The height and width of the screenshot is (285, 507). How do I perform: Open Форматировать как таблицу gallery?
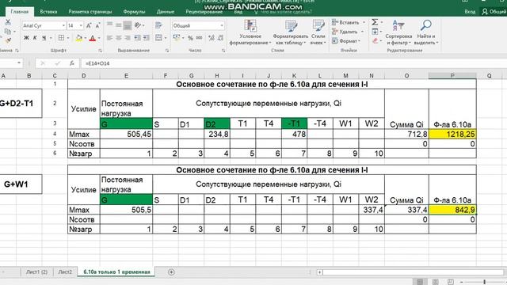(x=291, y=32)
